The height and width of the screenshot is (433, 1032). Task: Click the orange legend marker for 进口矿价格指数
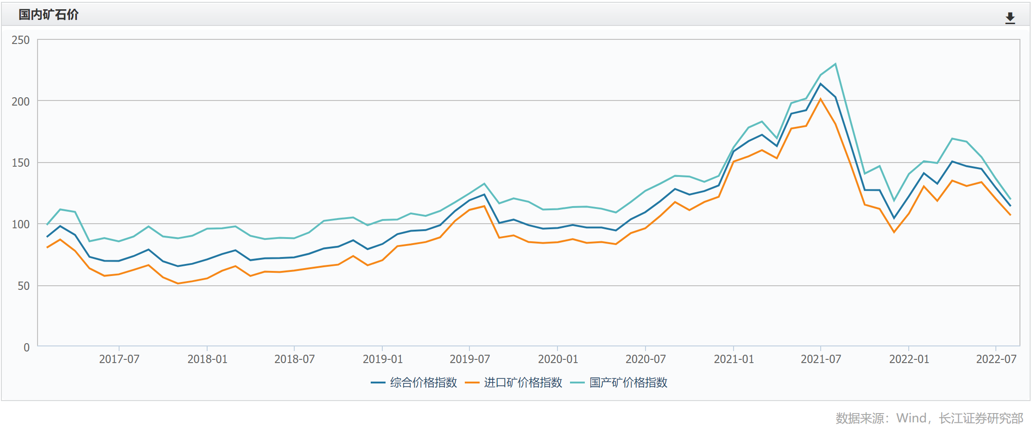click(472, 383)
